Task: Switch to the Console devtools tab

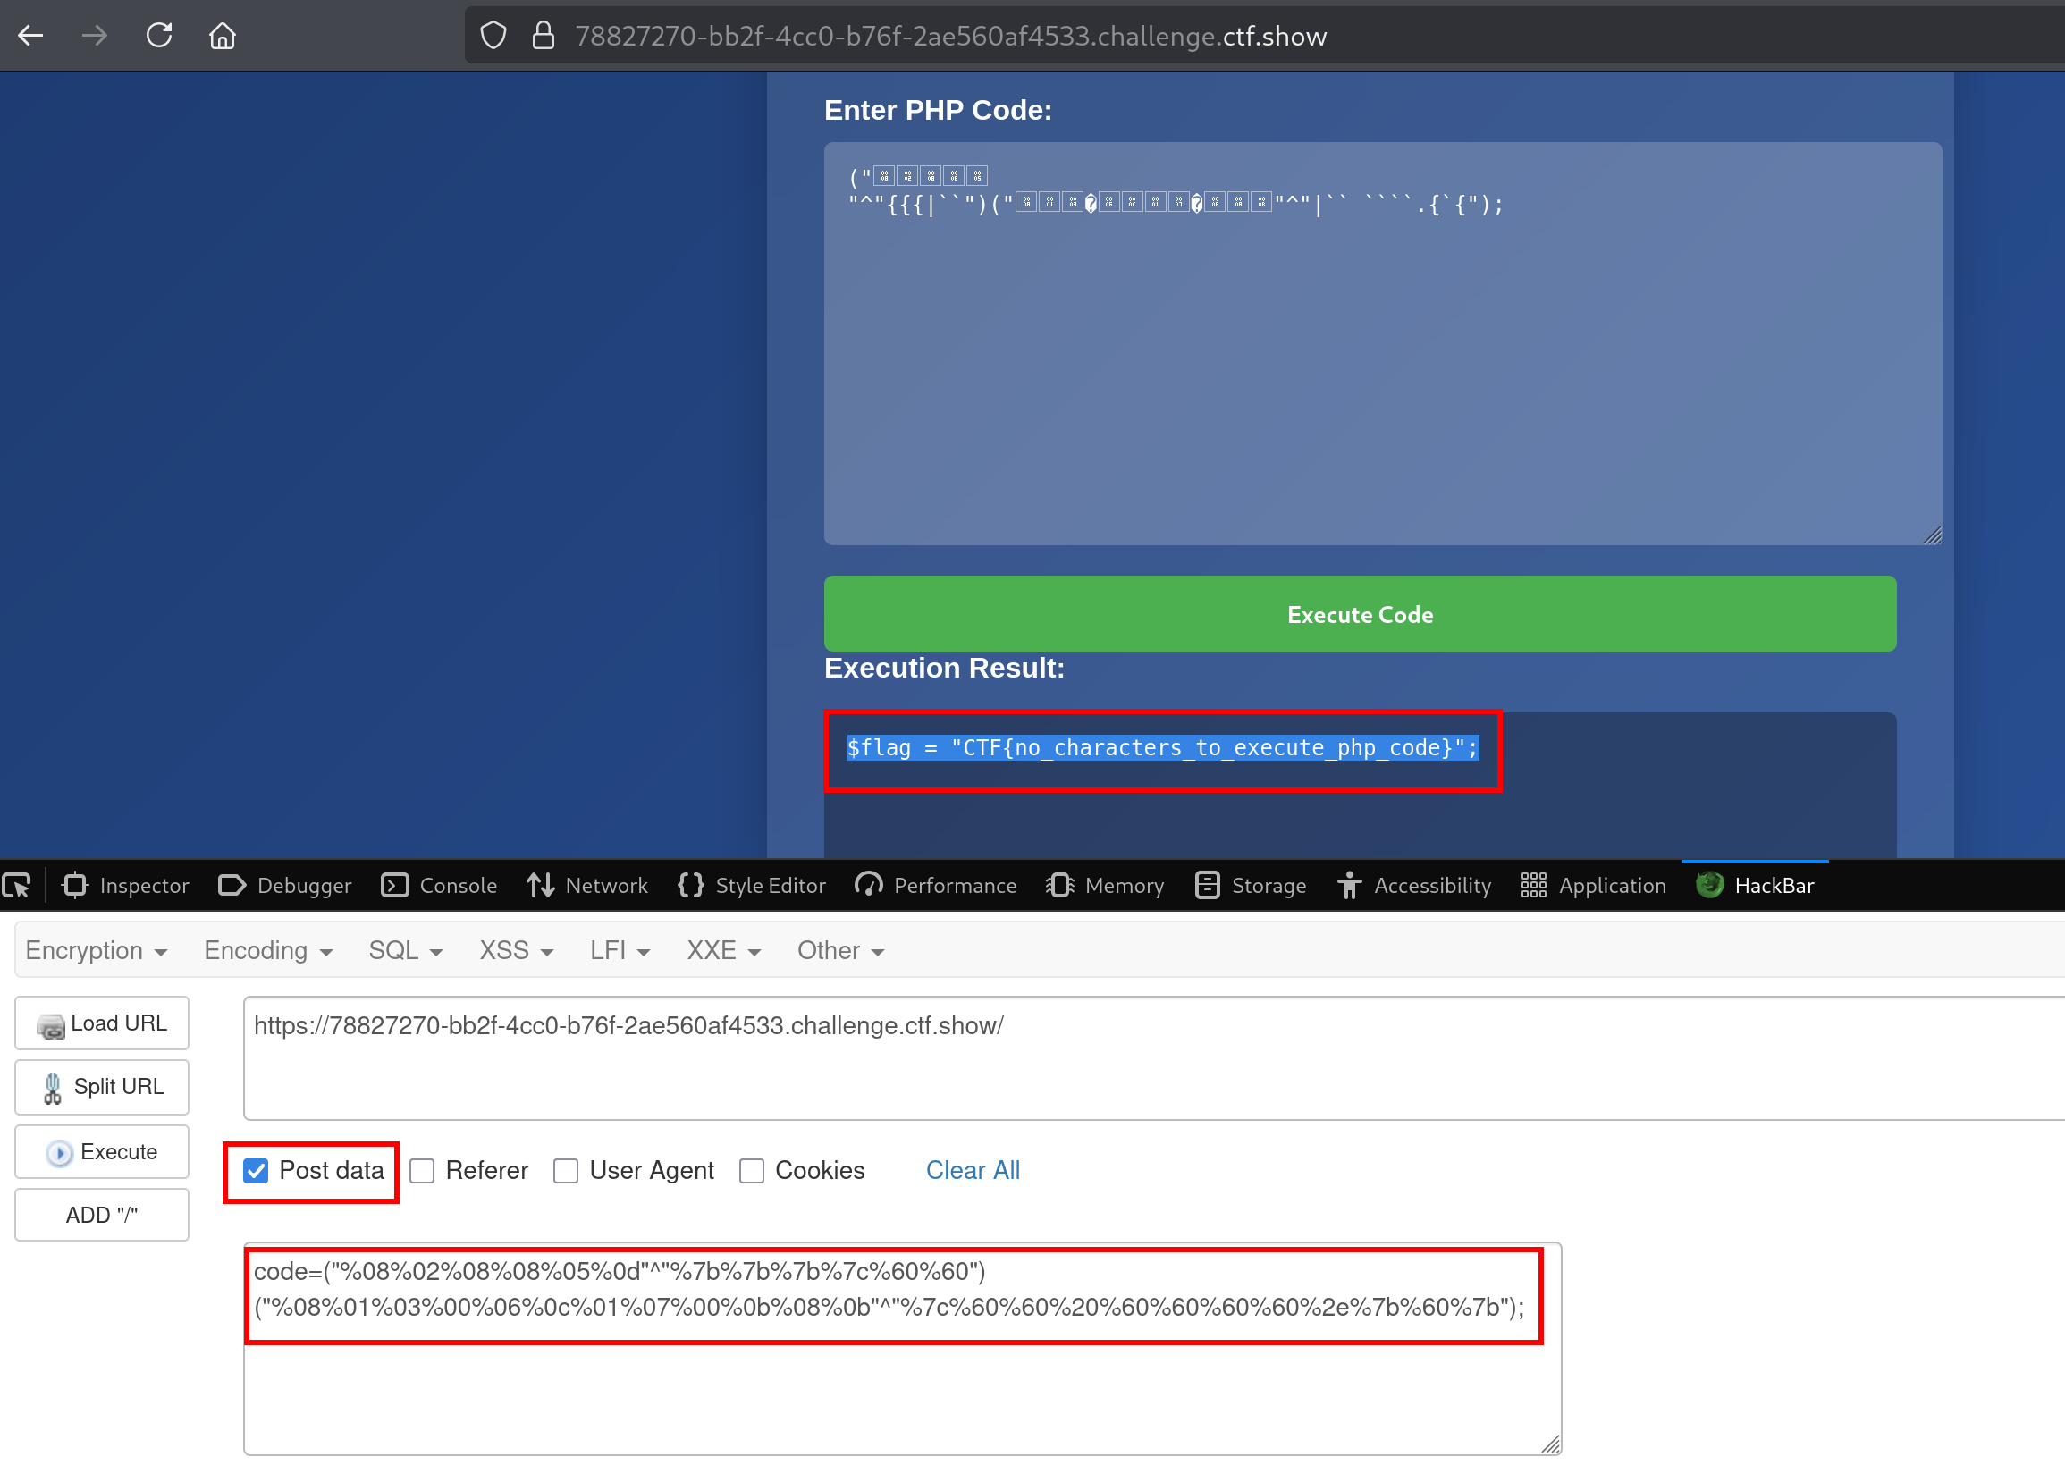Action: point(439,885)
